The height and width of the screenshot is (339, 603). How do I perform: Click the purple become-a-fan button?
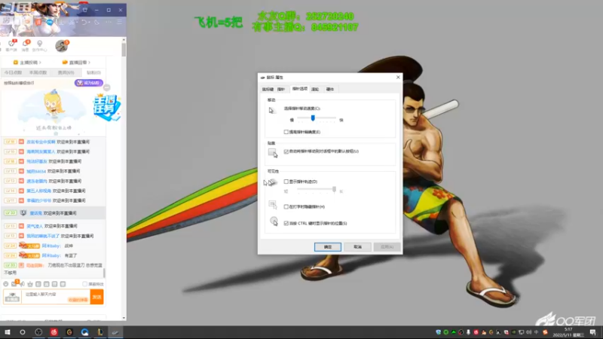pos(89,83)
